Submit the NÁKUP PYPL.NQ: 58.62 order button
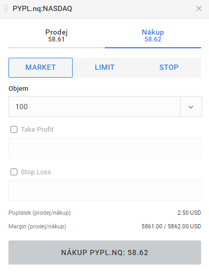Image resolution: width=209 pixels, height=274 pixels. [105, 252]
